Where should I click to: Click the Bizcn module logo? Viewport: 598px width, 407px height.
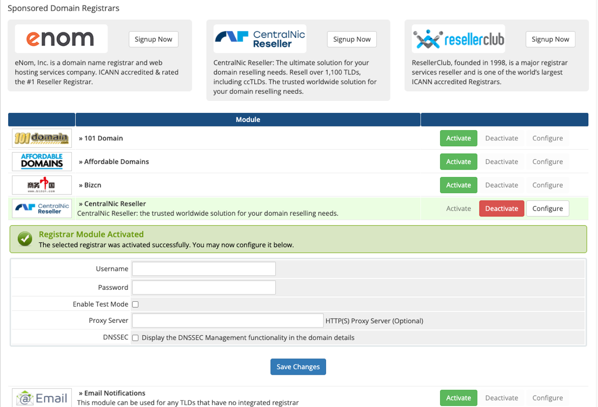coord(42,185)
